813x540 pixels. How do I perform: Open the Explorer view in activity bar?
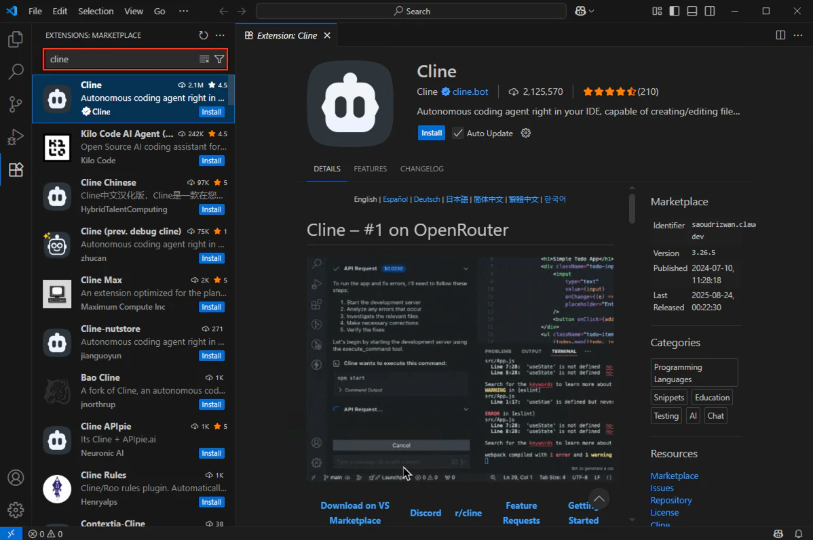click(16, 39)
